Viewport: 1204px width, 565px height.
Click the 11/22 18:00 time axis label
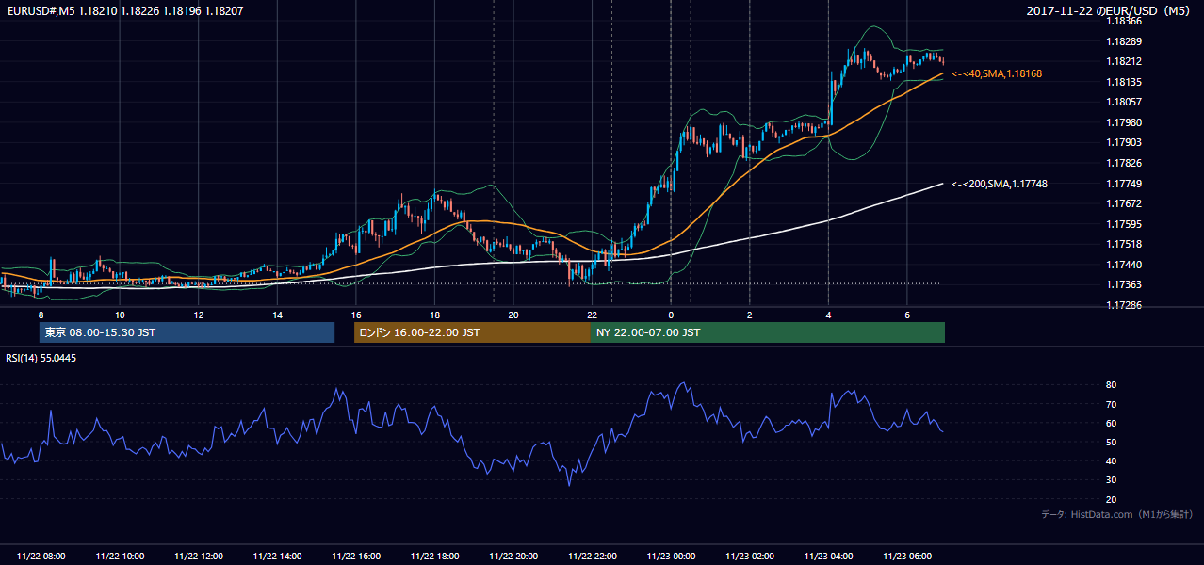pos(435,556)
